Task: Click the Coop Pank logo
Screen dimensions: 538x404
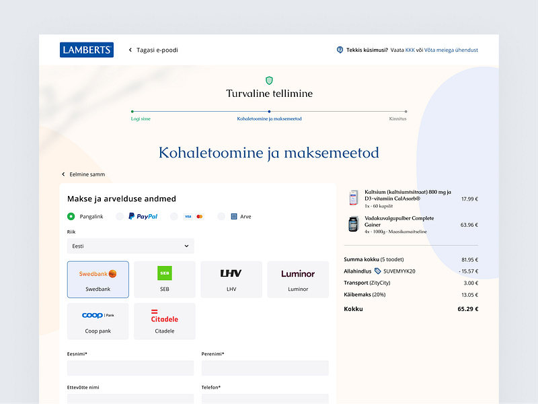Action: tap(98, 315)
